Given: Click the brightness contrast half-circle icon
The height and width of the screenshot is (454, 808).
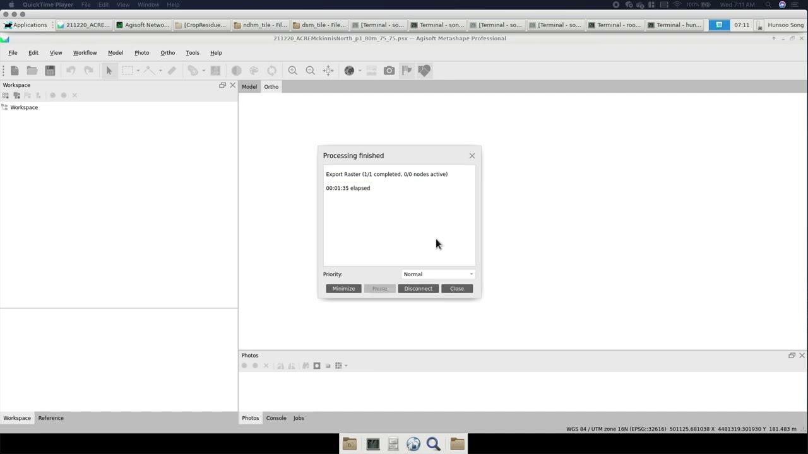Looking at the screenshot, I should (236, 71).
